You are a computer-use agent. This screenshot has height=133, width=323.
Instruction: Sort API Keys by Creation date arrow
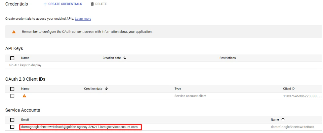(x=125, y=58)
